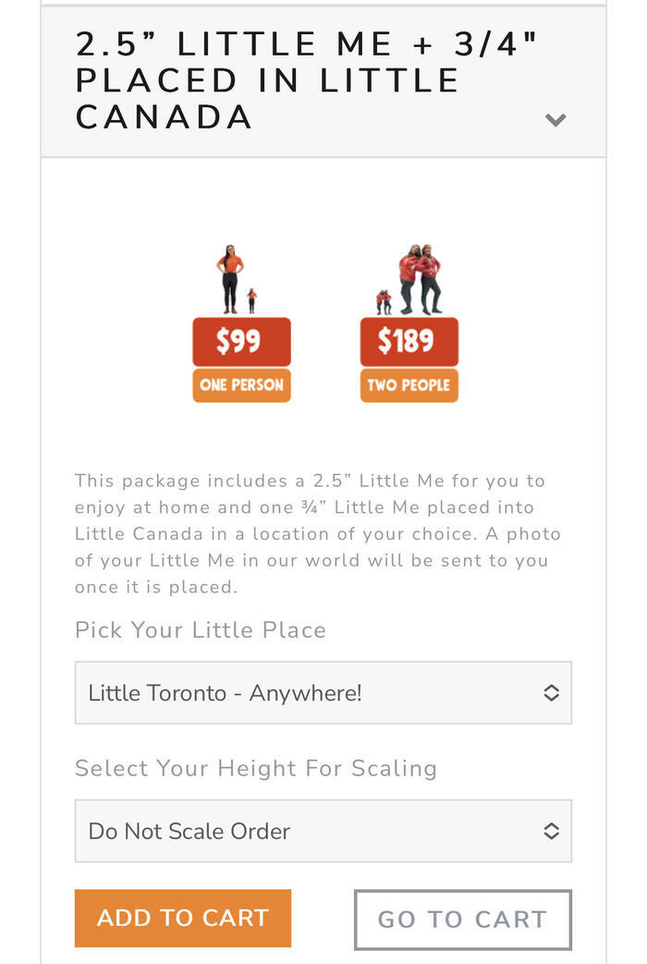The width and height of the screenshot is (647, 964).
Task: Click the single woman figurine image
Action: 231,279
